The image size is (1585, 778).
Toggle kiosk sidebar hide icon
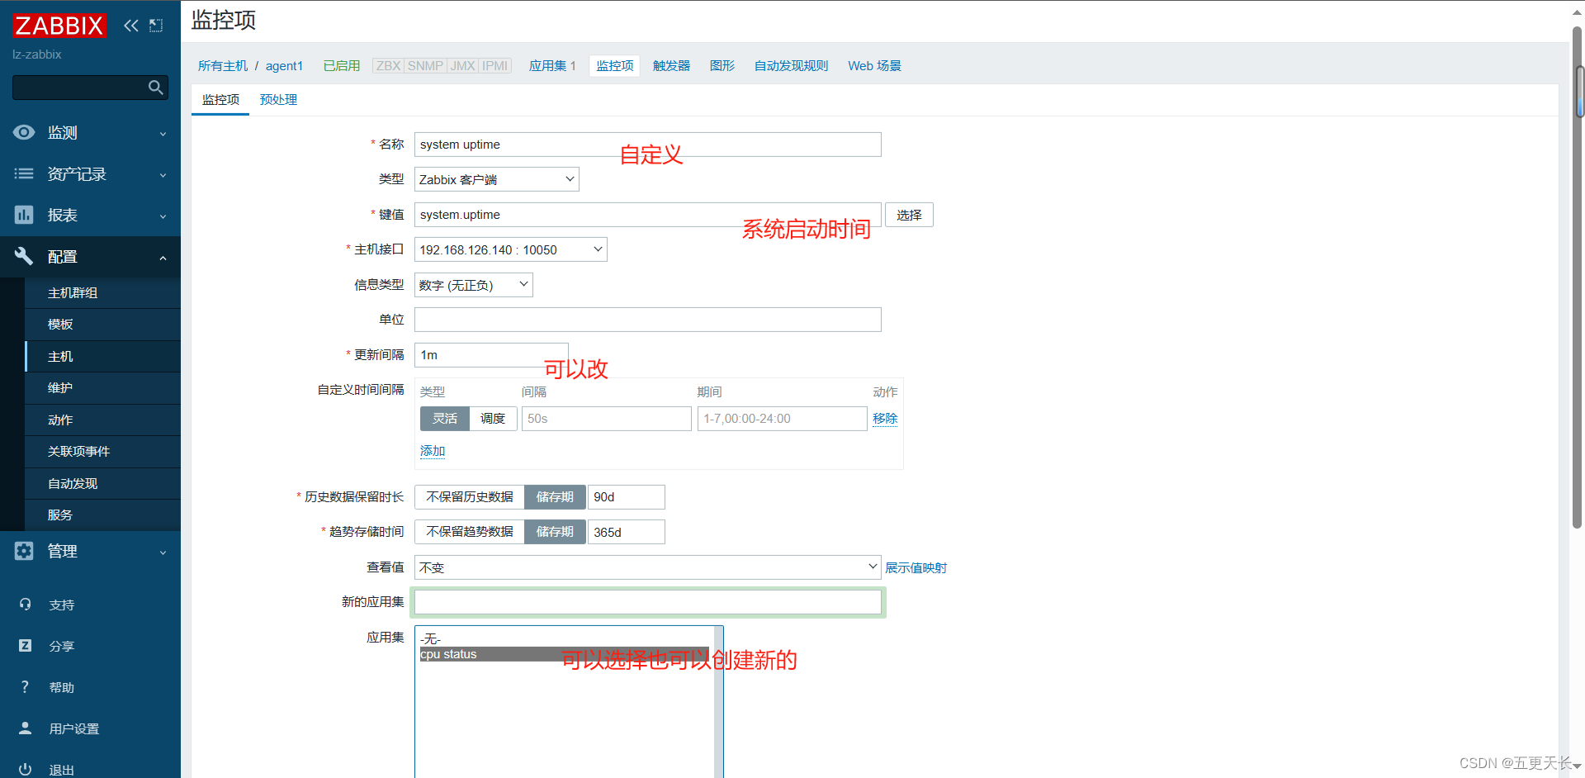[x=156, y=26]
